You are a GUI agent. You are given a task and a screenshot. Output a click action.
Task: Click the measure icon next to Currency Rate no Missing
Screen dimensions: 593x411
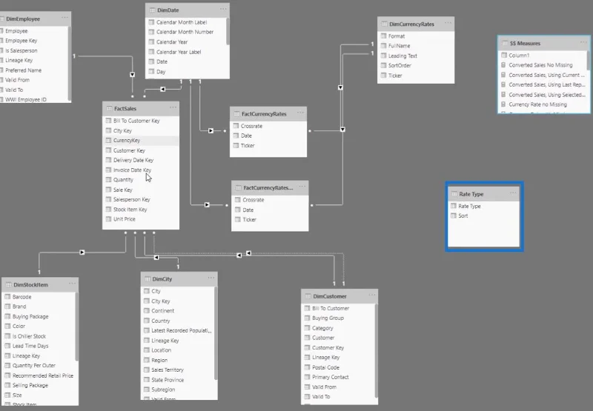click(503, 104)
